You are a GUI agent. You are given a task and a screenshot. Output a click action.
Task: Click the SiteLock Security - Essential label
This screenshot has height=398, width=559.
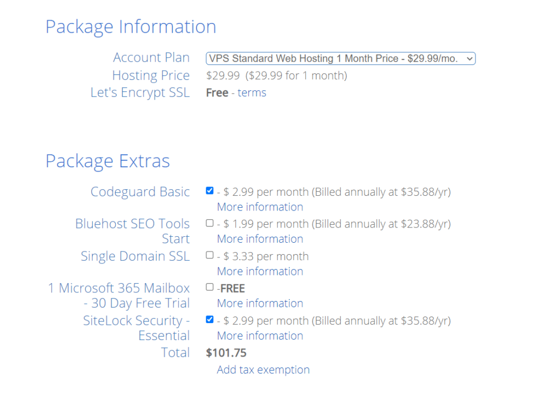point(136,328)
